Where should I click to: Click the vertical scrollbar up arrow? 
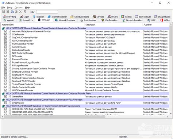coord(170,24)
